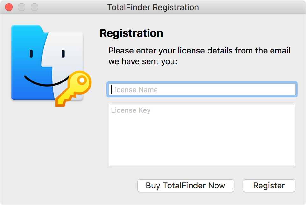This screenshot has width=306, height=205.
Task: Click inside the License Key text area
Action: [x=202, y=140]
